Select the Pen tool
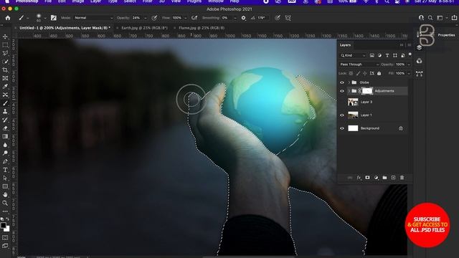This screenshot has height=258, width=459. point(5,161)
